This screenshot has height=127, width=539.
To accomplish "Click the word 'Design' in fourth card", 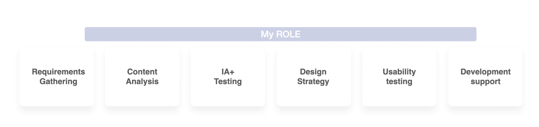I will (x=313, y=72).
